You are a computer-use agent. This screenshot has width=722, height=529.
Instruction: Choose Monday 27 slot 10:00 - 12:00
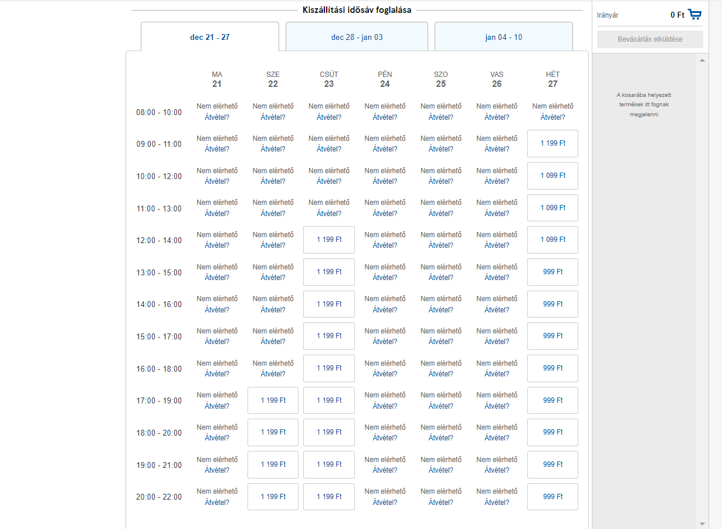coord(552,176)
